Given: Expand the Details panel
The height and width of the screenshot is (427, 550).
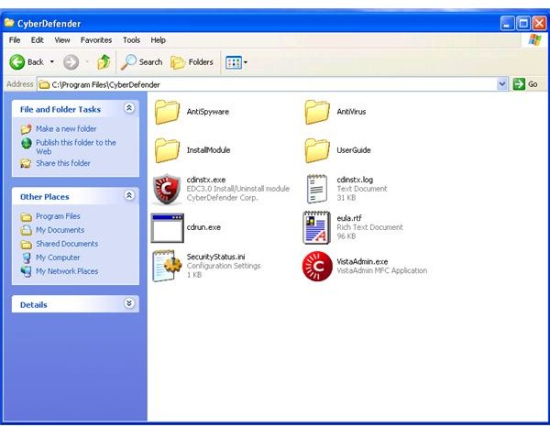Looking at the screenshot, I should pos(129,303).
